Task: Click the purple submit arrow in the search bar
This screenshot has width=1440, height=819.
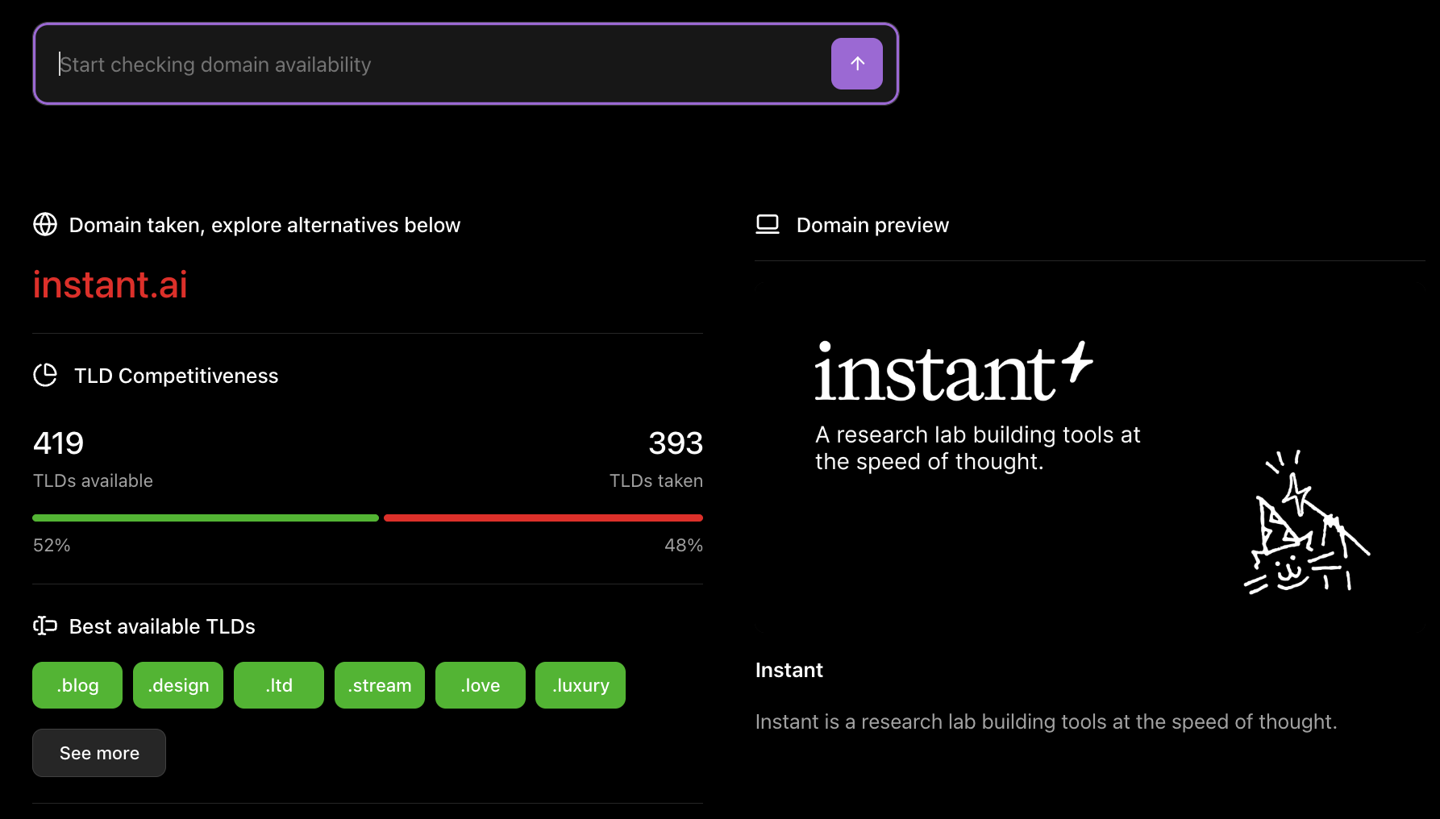Action: click(856, 63)
